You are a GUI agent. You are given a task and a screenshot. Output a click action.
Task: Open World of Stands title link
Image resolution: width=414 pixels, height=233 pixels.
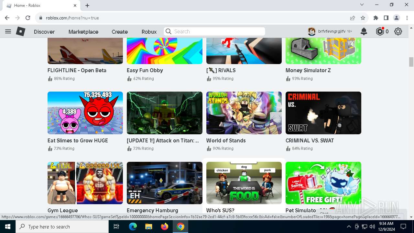(226, 140)
